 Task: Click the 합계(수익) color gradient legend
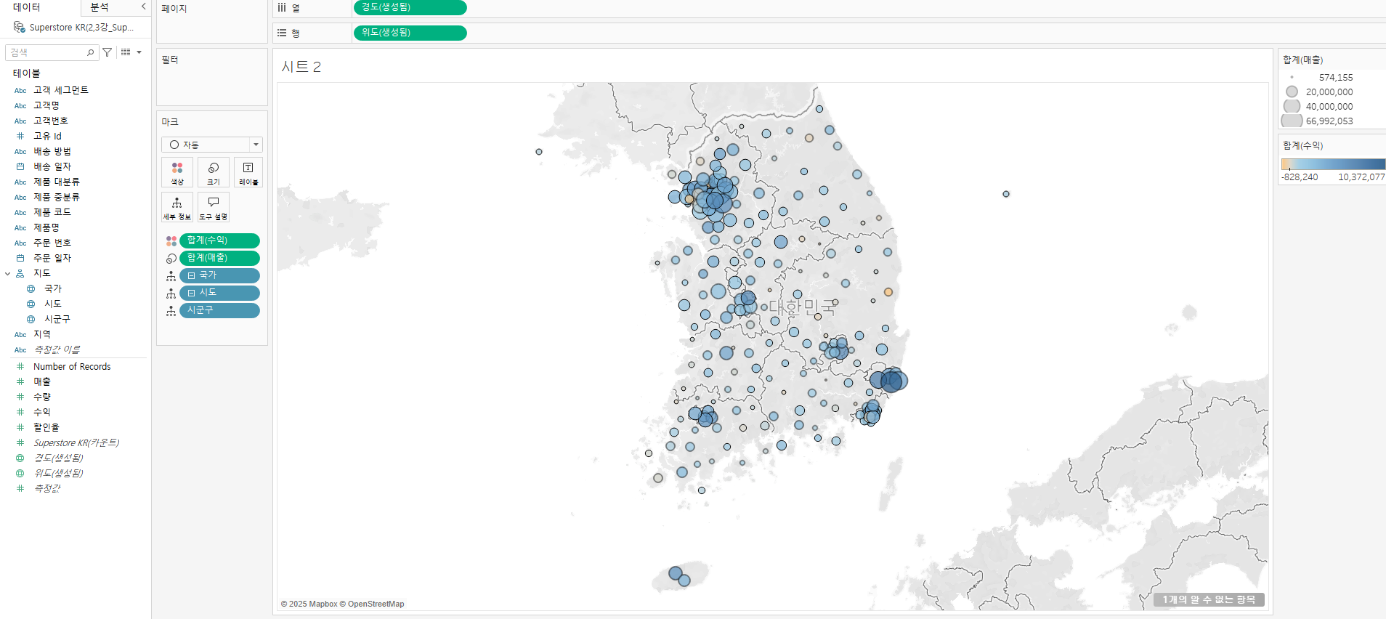point(1333,164)
